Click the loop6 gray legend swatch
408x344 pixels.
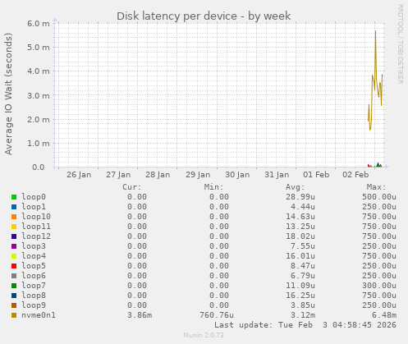(14, 276)
